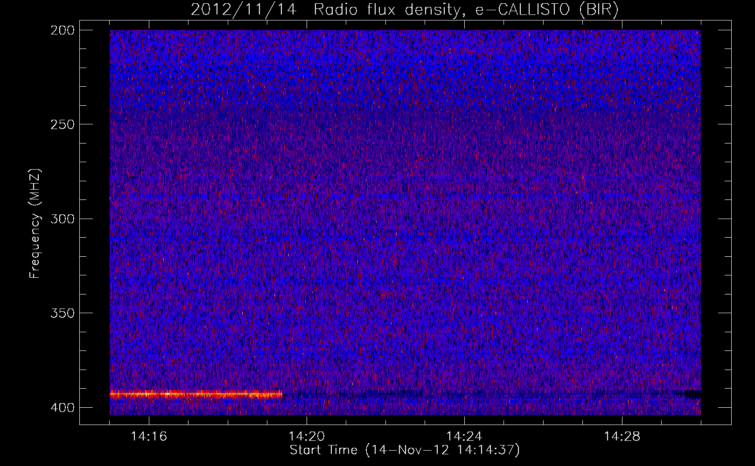Select the "Frequency (MHZ)" y-axis label

click(35, 224)
